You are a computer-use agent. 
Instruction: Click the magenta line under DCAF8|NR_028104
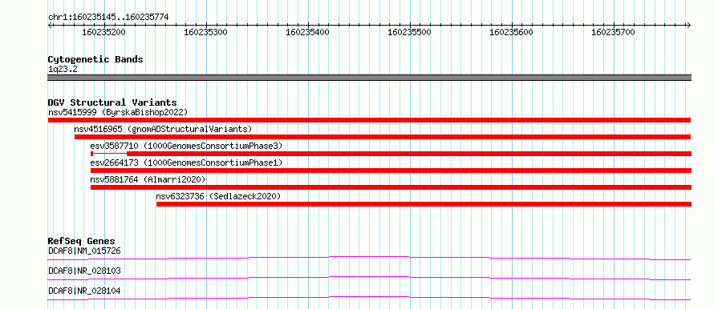[x=369, y=298]
